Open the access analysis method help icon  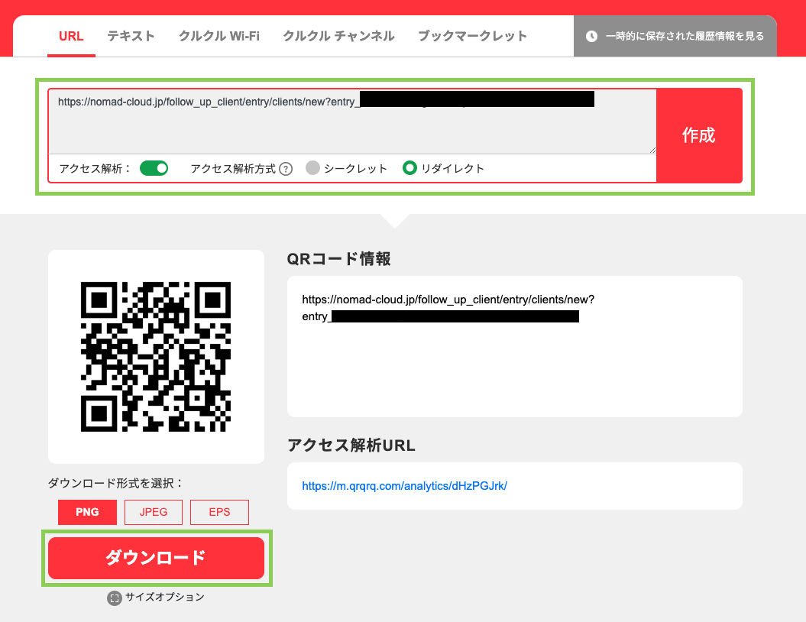(x=286, y=169)
